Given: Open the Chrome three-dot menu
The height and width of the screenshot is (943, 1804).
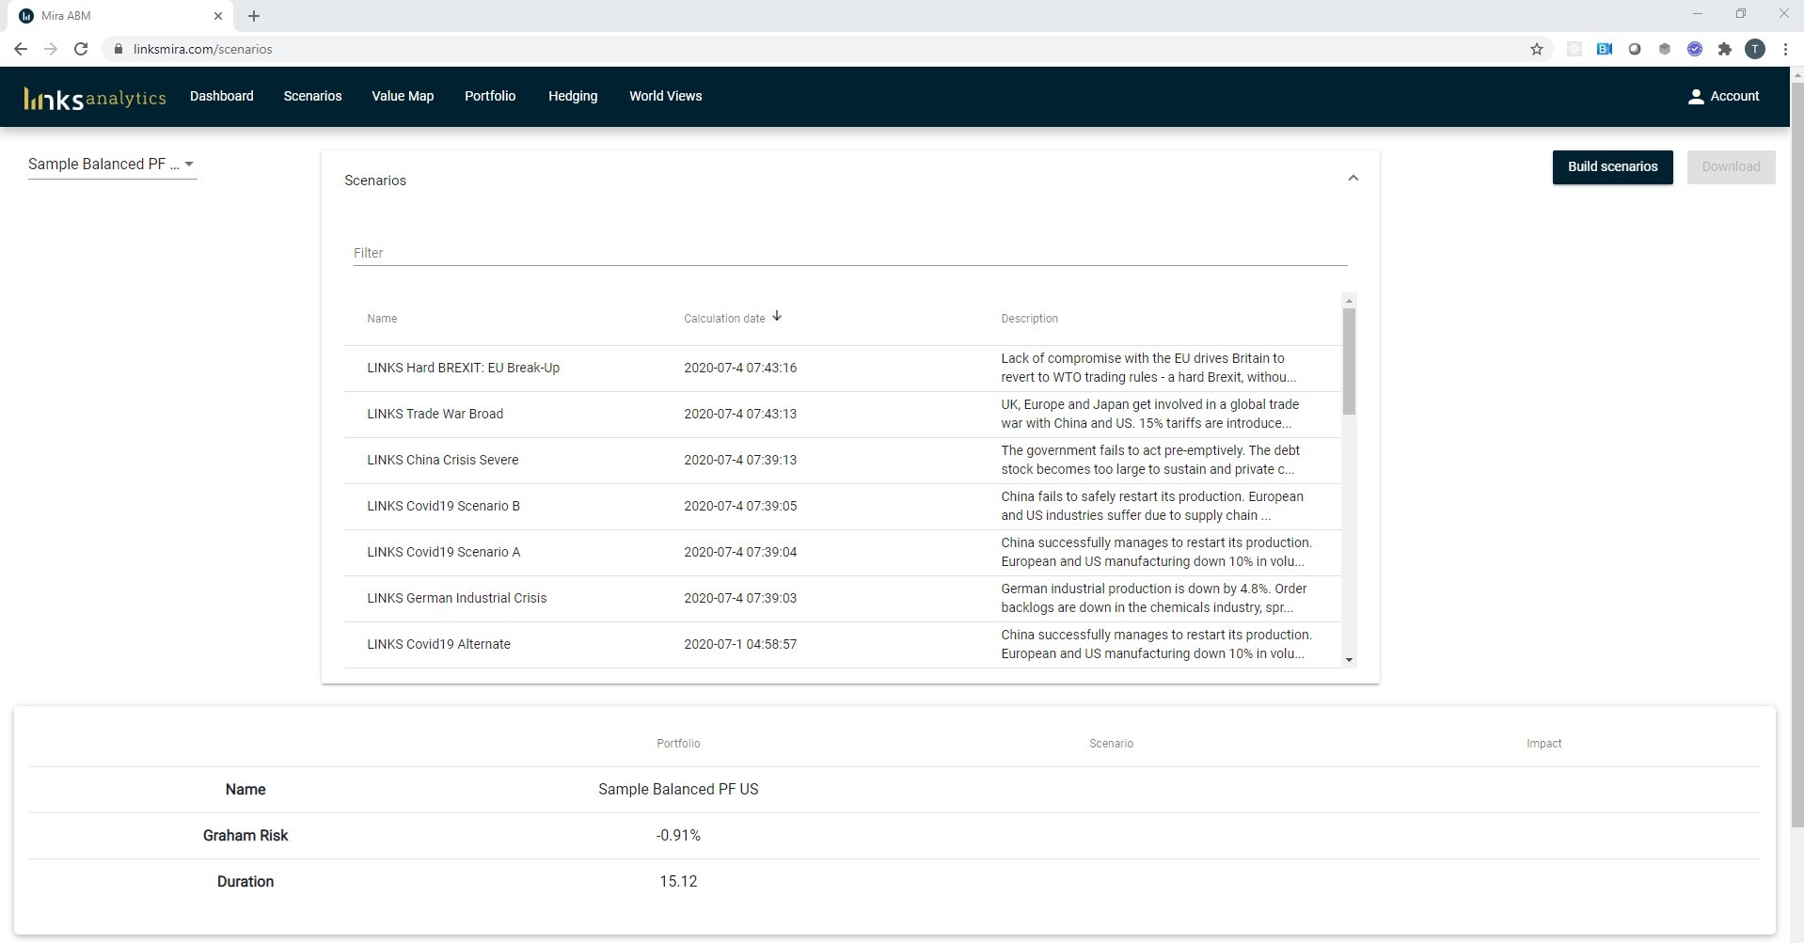Looking at the screenshot, I should [x=1785, y=49].
